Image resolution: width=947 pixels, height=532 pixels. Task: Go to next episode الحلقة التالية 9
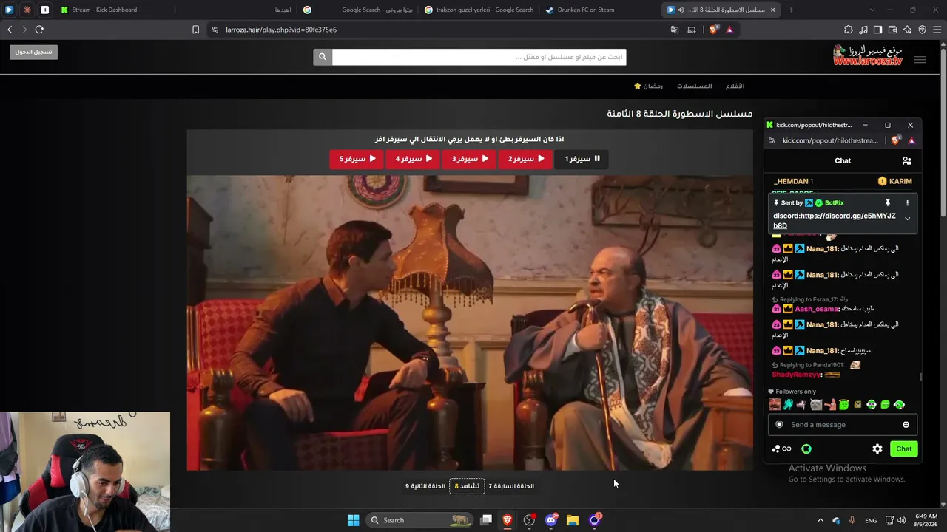pos(425,486)
